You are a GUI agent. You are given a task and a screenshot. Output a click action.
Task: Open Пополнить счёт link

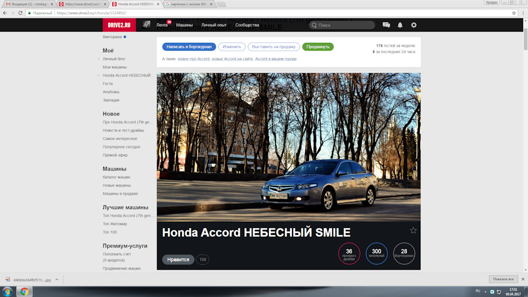tap(117, 254)
